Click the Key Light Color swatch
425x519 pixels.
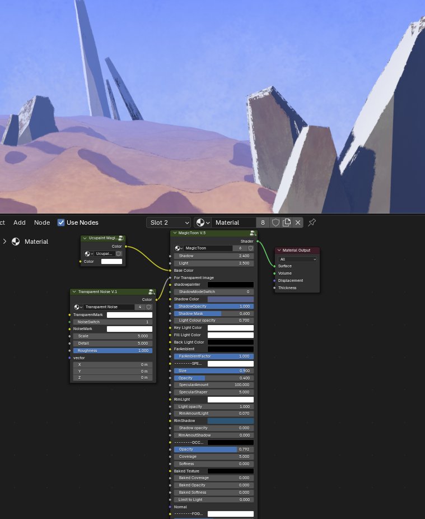[x=231, y=328]
